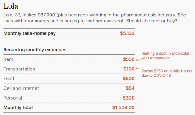
Task: Click the Monthly take-home pay label
Action: coord(30,33)
